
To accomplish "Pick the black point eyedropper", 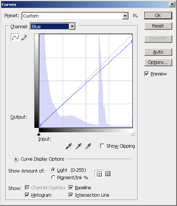I will tap(69, 146).
